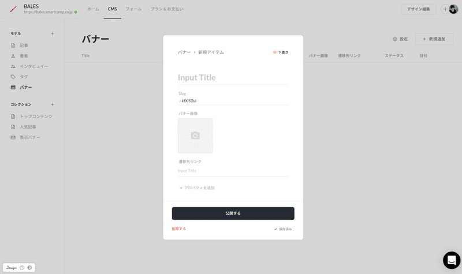
Task: Toggle the contrast theme icon at bottom left
Action: coord(29,268)
